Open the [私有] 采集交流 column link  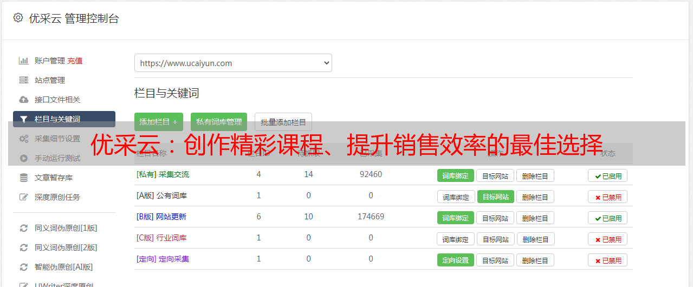(x=163, y=174)
